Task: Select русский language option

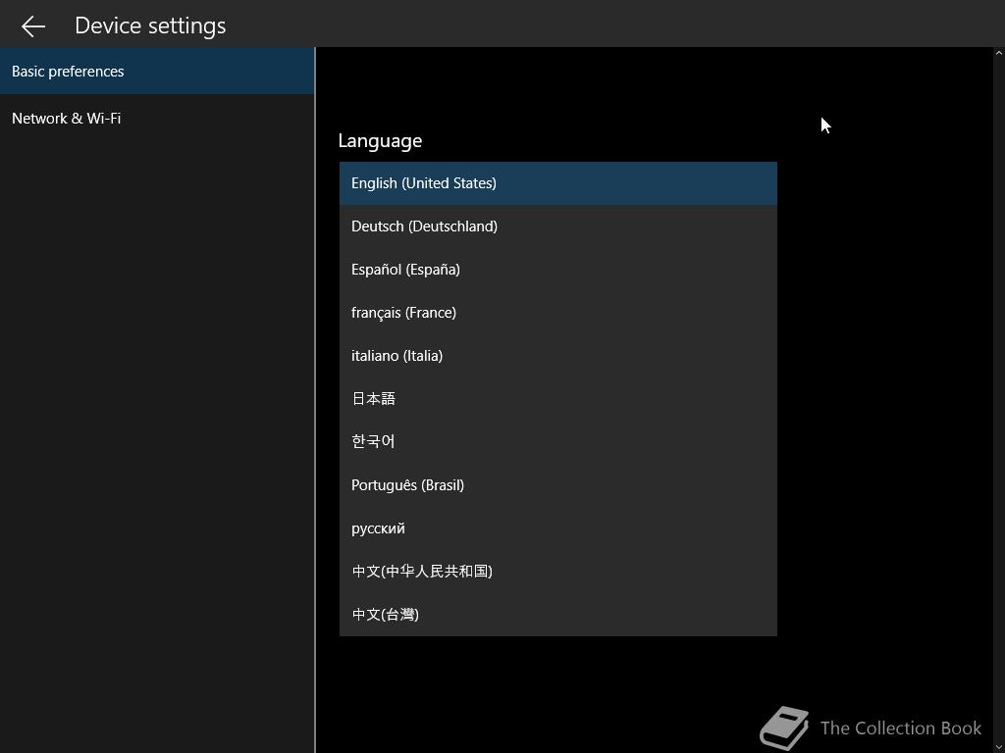Action: click(x=557, y=528)
